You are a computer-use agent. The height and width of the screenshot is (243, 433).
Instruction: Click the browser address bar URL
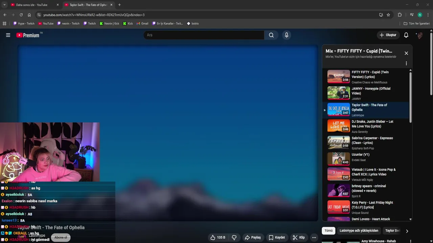click(94, 15)
